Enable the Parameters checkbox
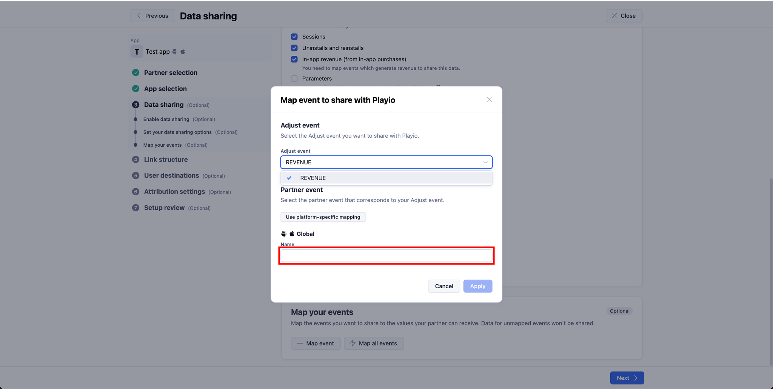 tap(294, 78)
